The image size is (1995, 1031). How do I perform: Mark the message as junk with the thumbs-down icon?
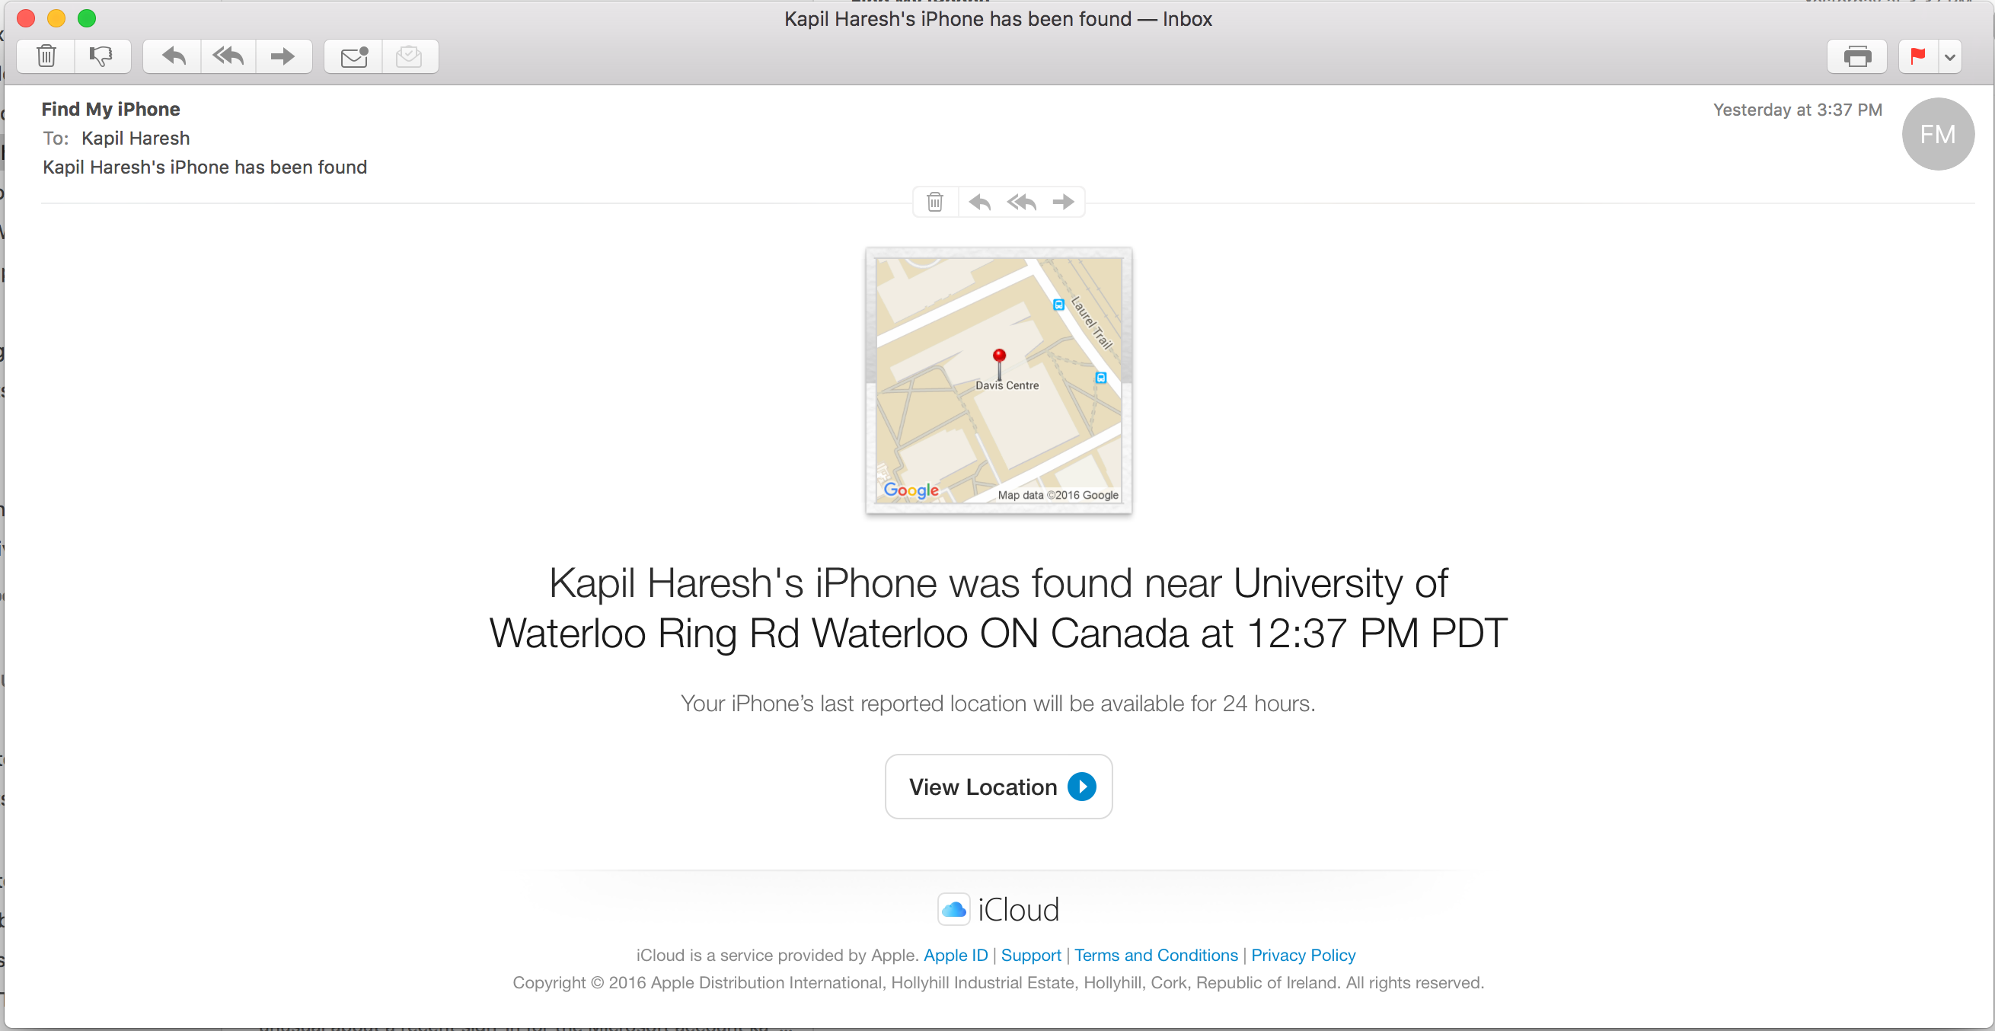[x=101, y=56]
